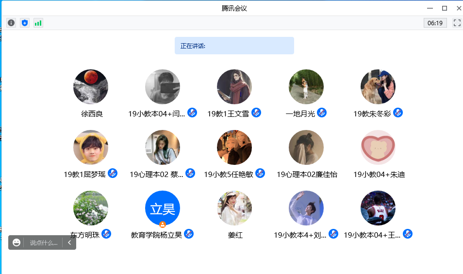The width and height of the screenshot is (463, 274).
Task: Type in the 说点什么 chat field
Action: pyautogui.click(x=44, y=242)
